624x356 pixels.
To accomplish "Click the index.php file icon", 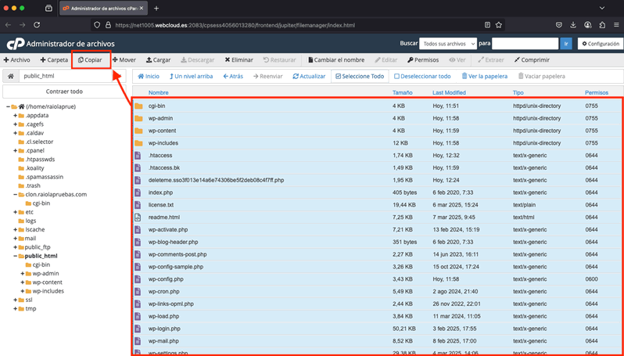I will point(138,192).
